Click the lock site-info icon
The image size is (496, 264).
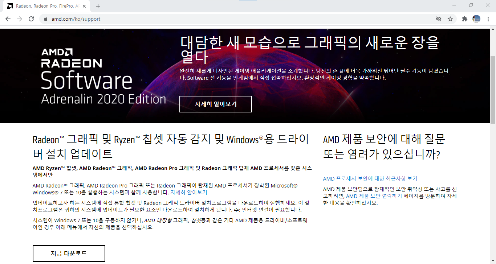pyautogui.click(x=46, y=19)
